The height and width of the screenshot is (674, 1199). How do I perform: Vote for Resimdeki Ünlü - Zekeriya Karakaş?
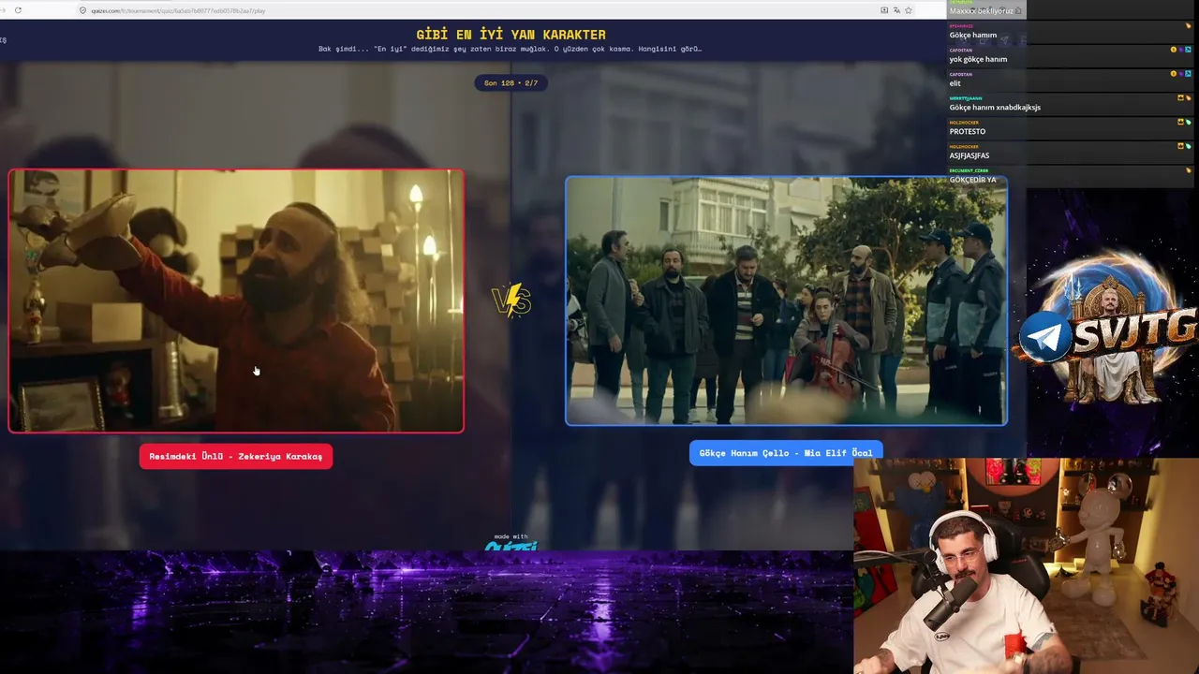point(236,456)
